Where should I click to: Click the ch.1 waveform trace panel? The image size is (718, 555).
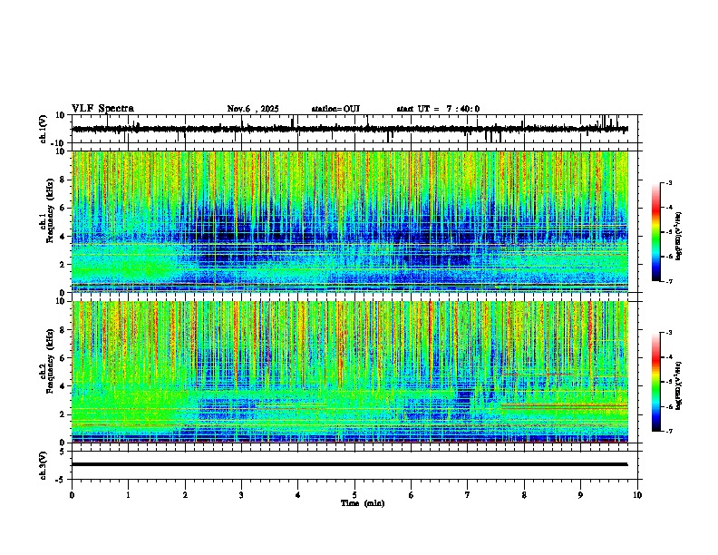pos(356,129)
